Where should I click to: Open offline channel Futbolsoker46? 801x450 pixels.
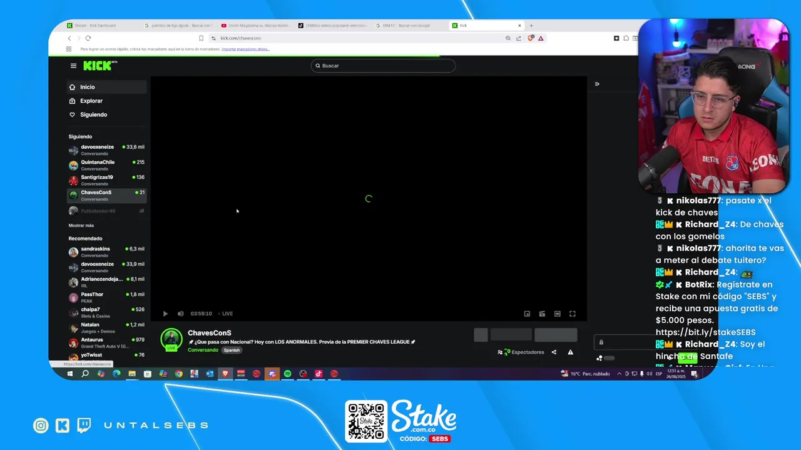[x=106, y=211]
